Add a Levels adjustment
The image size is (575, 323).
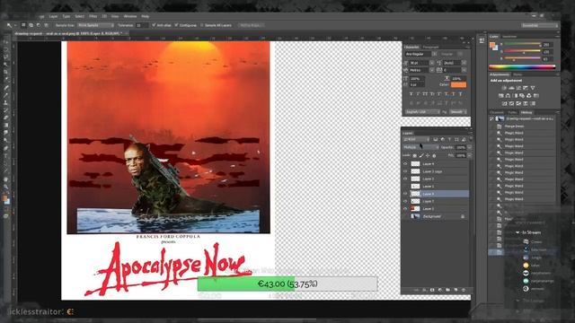[x=511, y=88]
